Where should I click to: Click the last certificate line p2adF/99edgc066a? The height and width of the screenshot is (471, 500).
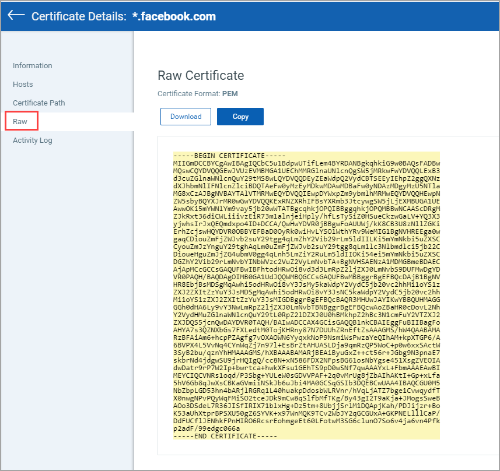tap(207, 428)
